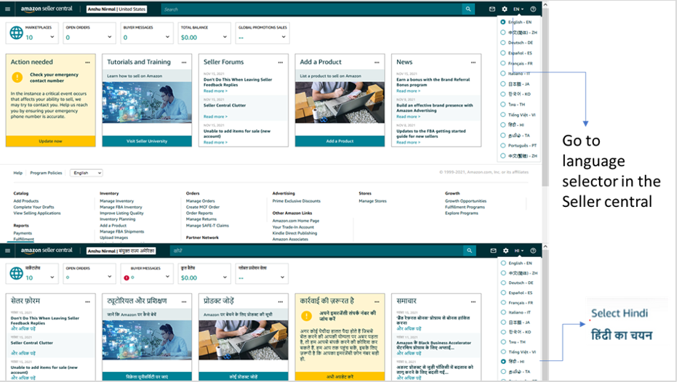Open mail messages icon in Hindi page header
This screenshot has height=382, width=682.
pos(493,251)
